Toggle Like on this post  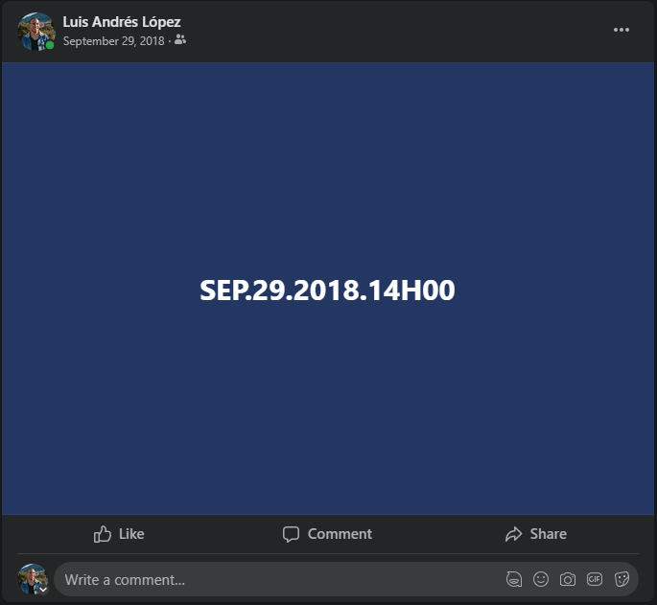(x=119, y=534)
